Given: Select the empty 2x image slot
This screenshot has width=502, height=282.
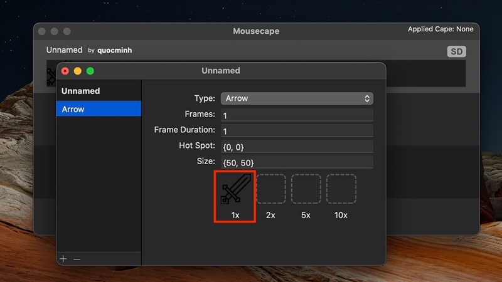Looking at the screenshot, I should 271,189.
